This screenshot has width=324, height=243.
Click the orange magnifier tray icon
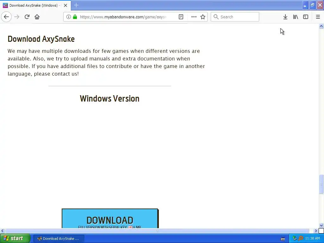301,239
